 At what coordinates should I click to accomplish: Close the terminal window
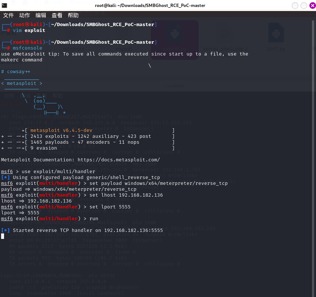coord(313,6)
